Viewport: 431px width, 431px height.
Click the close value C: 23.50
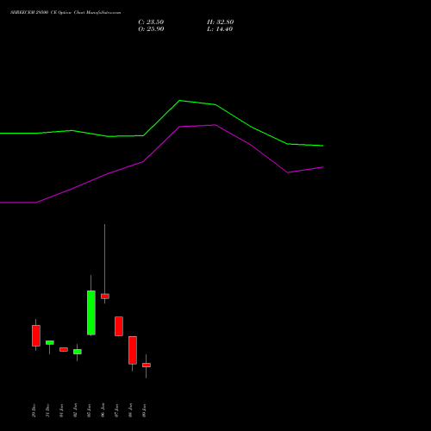point(151,22)
